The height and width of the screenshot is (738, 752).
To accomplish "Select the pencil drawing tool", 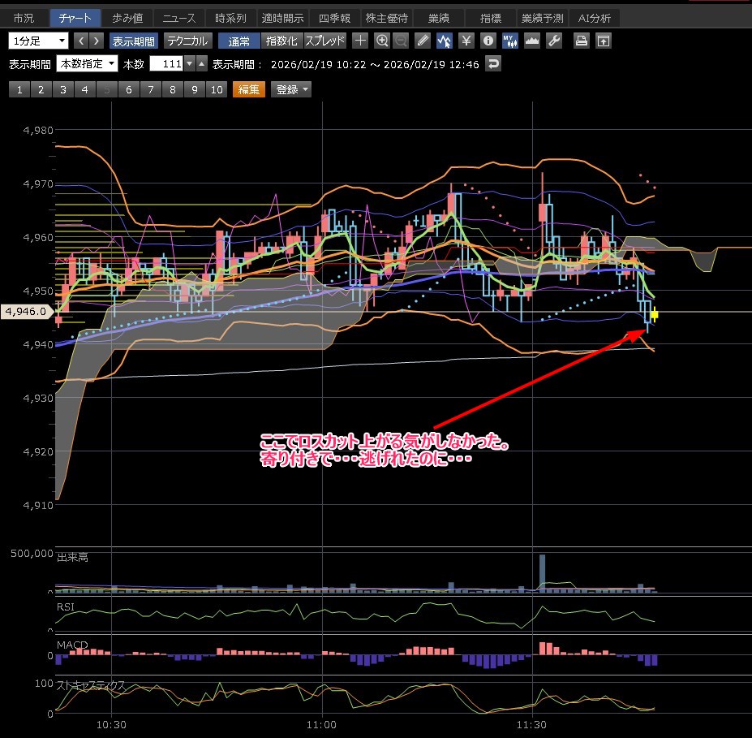I will [423, 41].
